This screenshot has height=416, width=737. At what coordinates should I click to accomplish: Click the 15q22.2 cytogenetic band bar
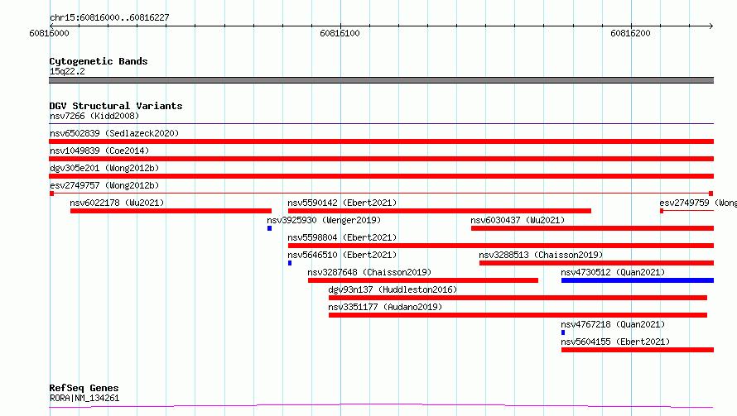click(x=381, y=80)
